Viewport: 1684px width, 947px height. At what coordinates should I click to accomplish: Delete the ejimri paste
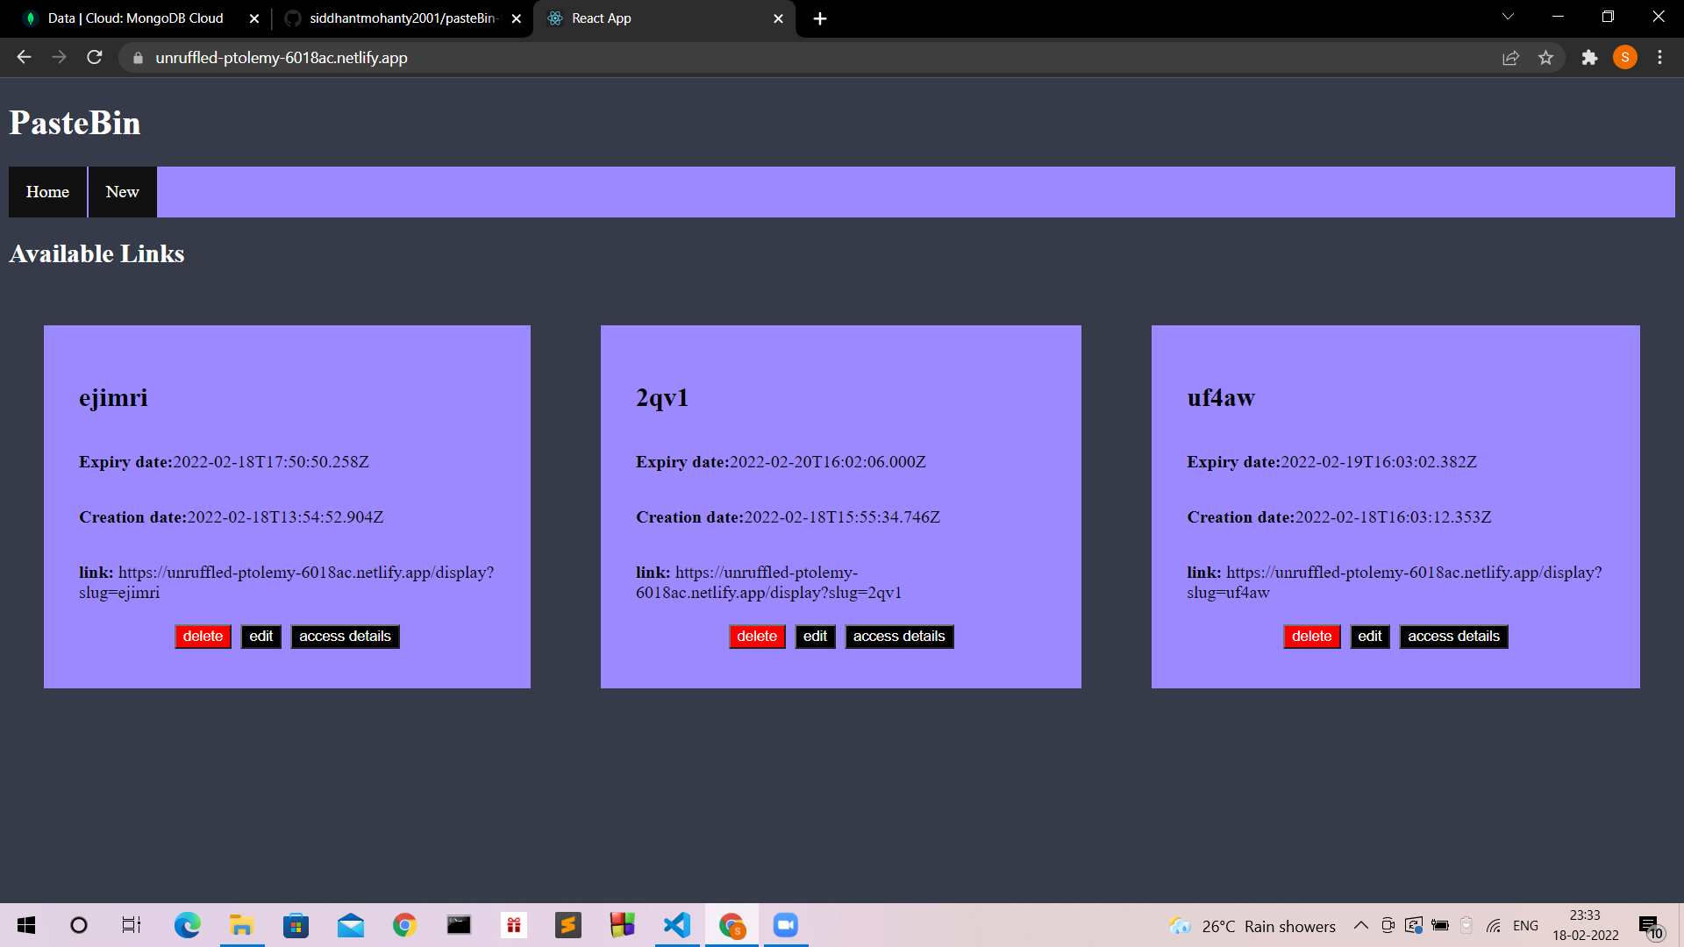pyautogui.click(x=203, y=636)
